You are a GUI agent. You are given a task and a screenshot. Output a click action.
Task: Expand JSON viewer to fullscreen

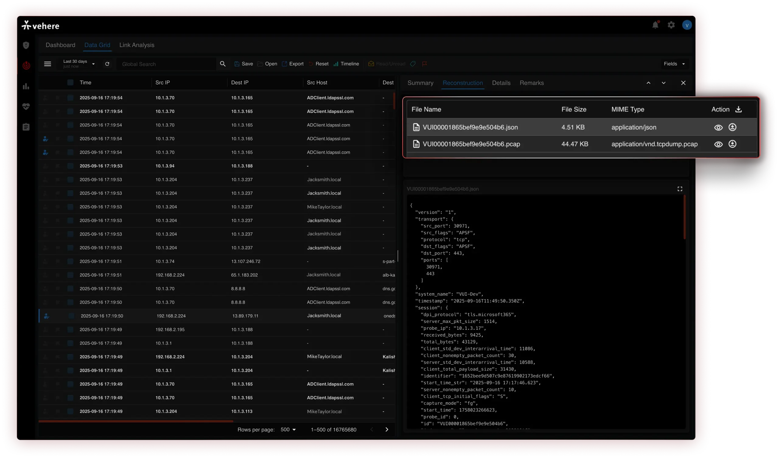click(x=680, y=189)
